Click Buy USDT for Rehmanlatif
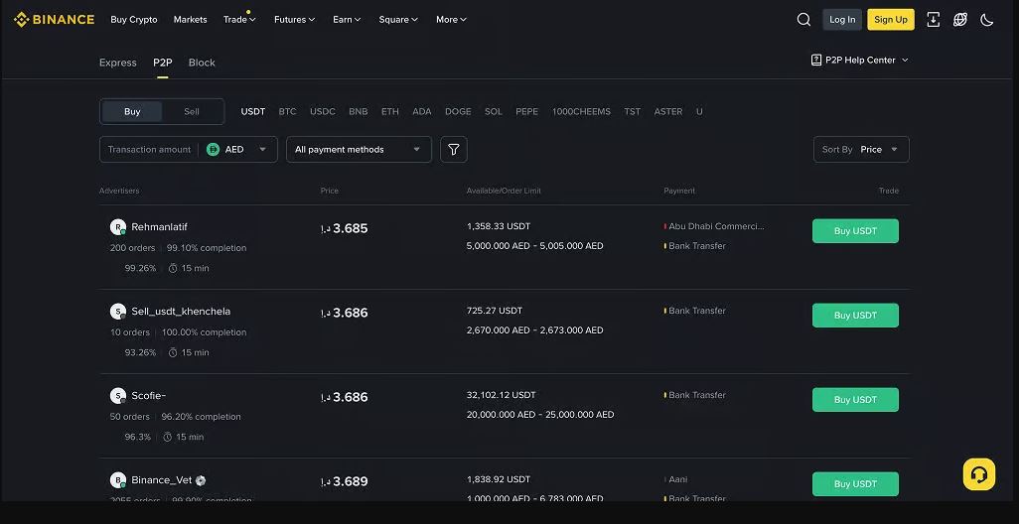This screenshot has width=1019, height=524. (855, 231)
